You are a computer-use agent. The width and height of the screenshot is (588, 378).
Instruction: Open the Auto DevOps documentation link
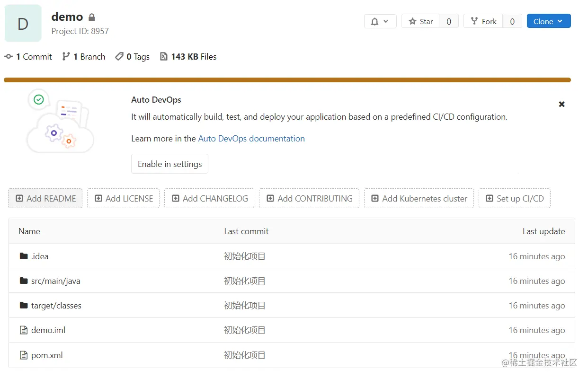(251, 139)
